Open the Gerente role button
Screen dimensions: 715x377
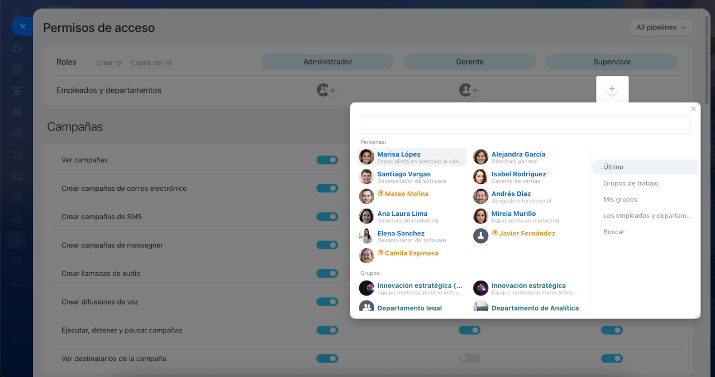point(470,62)
